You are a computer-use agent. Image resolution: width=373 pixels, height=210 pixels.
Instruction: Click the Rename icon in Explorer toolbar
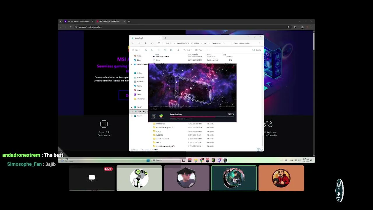(x=165, y=50)
